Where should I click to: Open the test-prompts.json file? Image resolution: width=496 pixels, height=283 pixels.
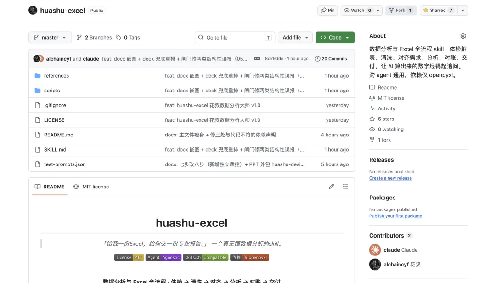coord(65,164)
